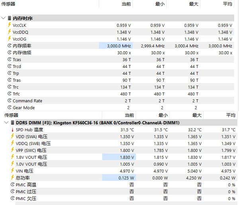Click the clock icon beside 内存频率
This screenshot has height=205, width=239.
pos(10,45)
